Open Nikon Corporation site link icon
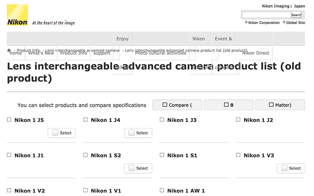 point(246,22)
